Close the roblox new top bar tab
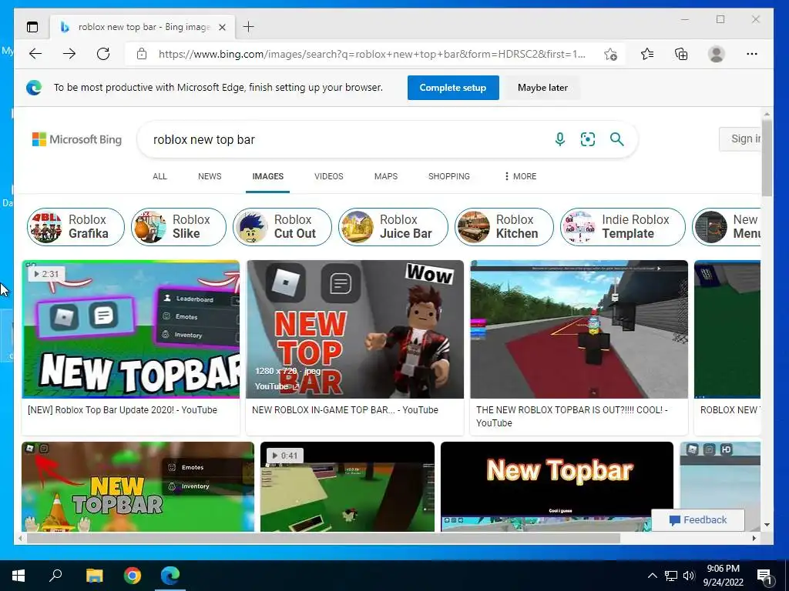Viewport: 789px width, 591px height. pyautogui.click(x=222, y=27)
